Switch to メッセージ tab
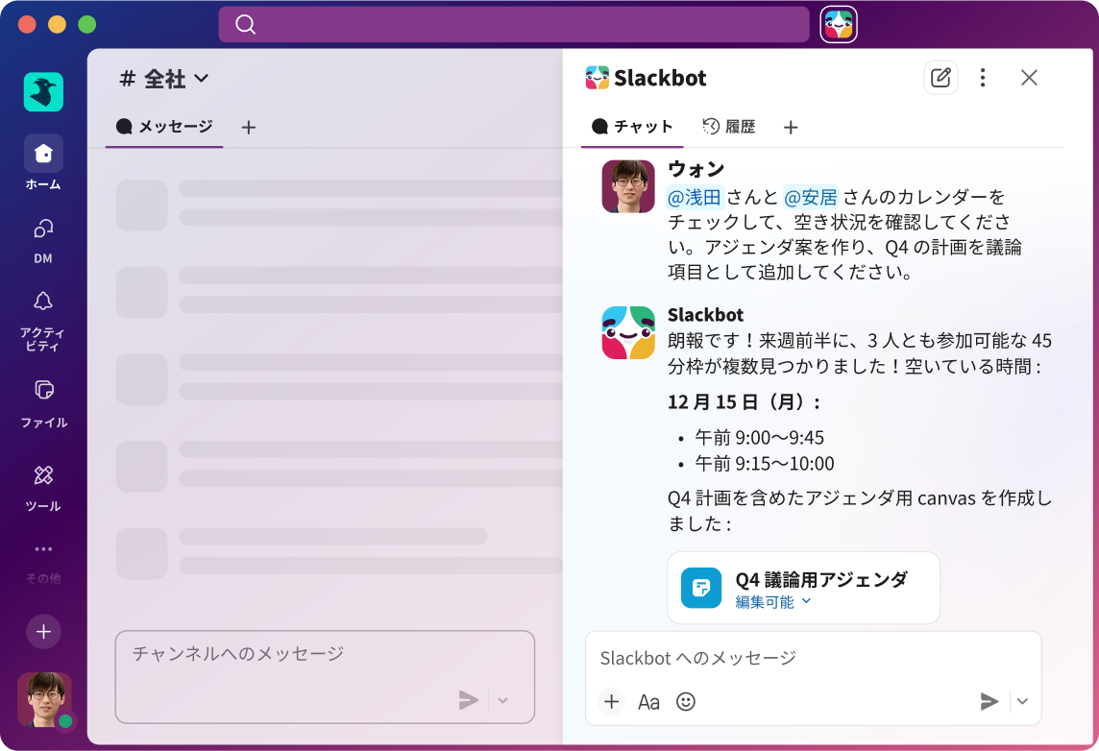 pos(164,127)
